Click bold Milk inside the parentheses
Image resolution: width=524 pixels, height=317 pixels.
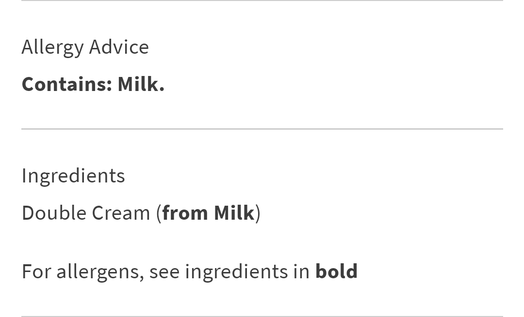click(233, 213)
